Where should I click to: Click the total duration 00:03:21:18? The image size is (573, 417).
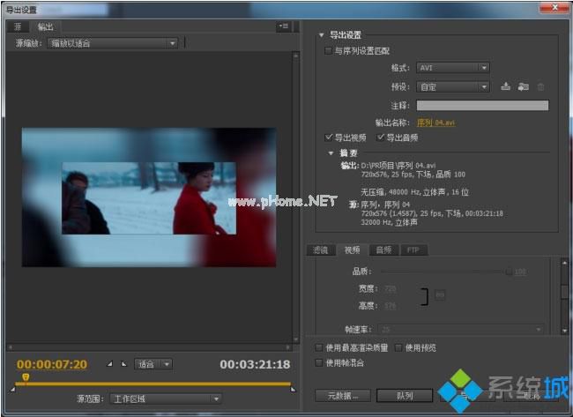[x=255, y=364]
